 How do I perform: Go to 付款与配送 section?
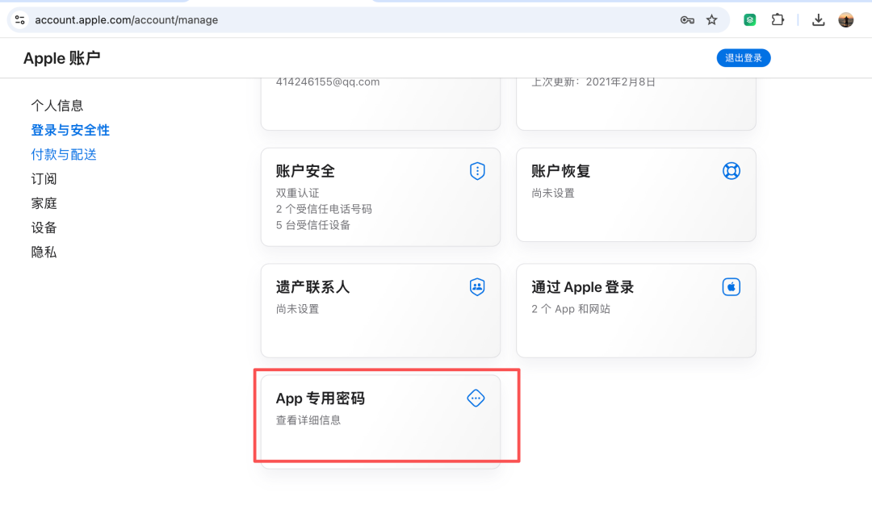point(64,154)
